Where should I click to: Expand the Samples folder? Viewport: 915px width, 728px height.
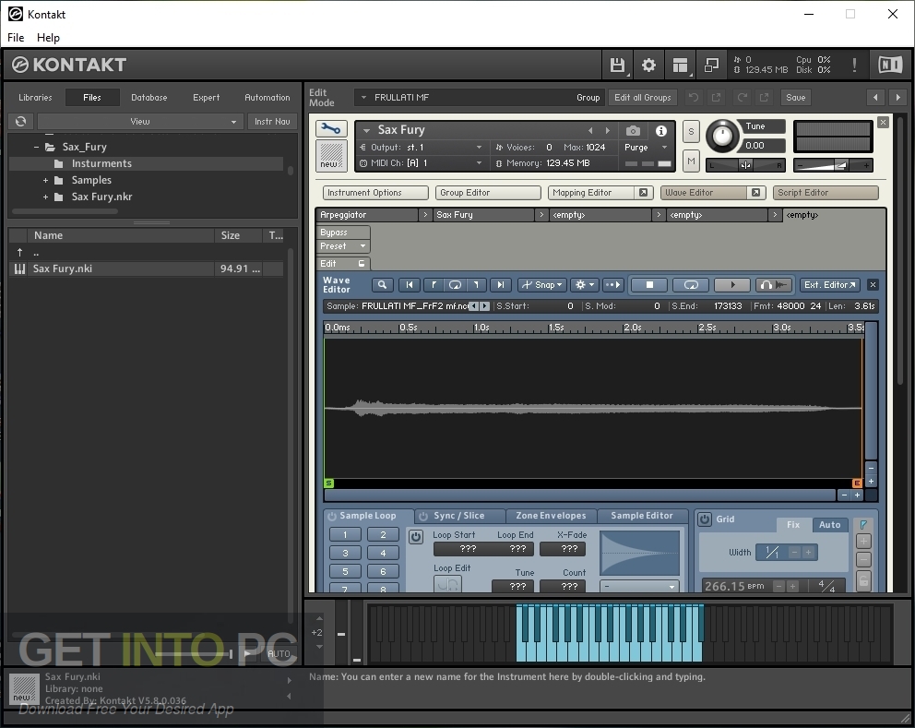point(45,181)
